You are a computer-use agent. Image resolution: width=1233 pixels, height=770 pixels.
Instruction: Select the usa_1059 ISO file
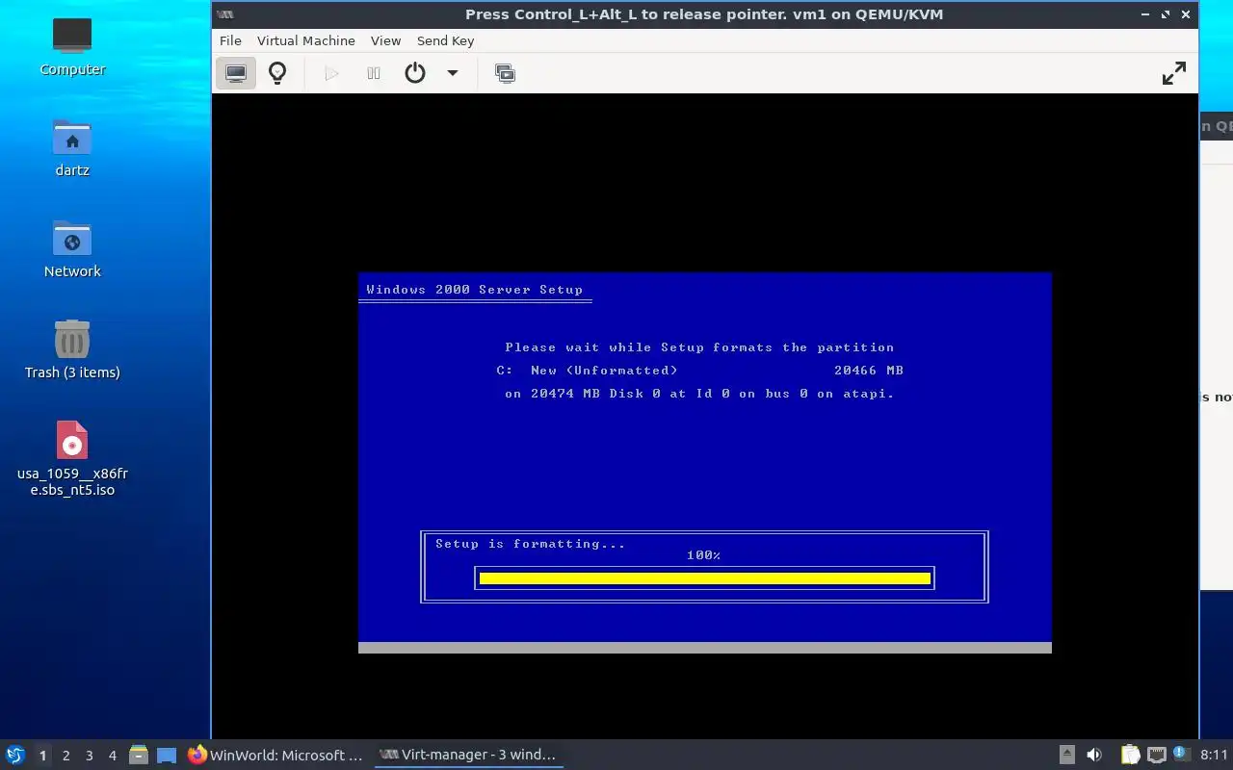click(72, 458)
